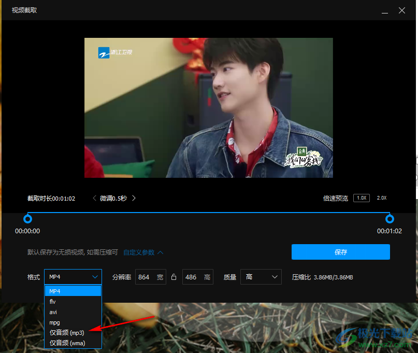Click the compression ratio 3.86MB/3.86MB text
The image size is (418, 353).
click(333, 277)
